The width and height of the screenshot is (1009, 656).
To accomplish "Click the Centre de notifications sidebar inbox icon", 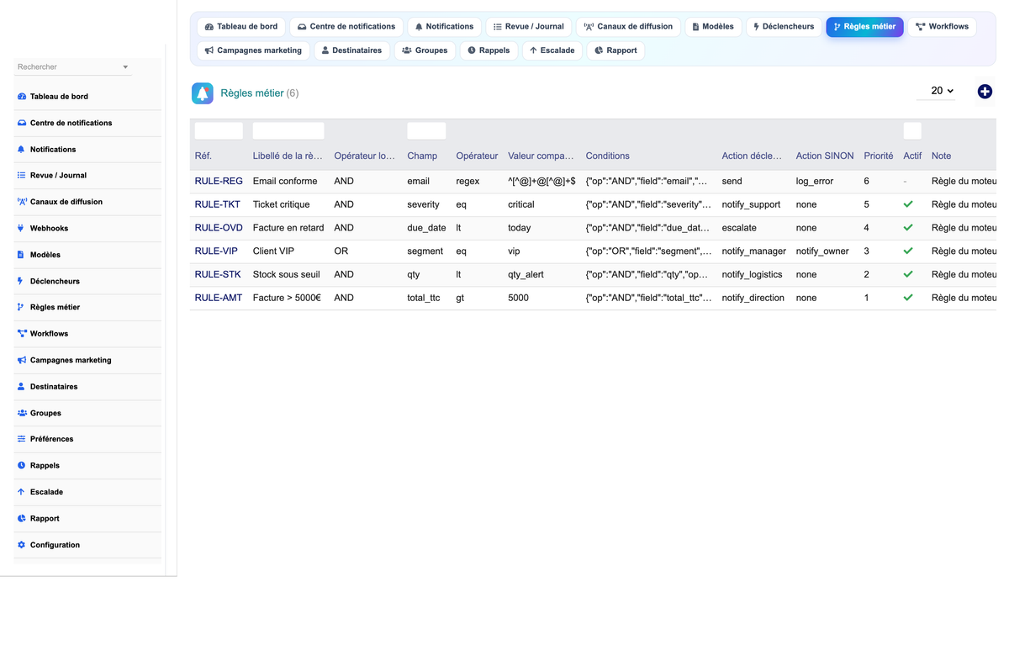I will (x=22, y=123).
